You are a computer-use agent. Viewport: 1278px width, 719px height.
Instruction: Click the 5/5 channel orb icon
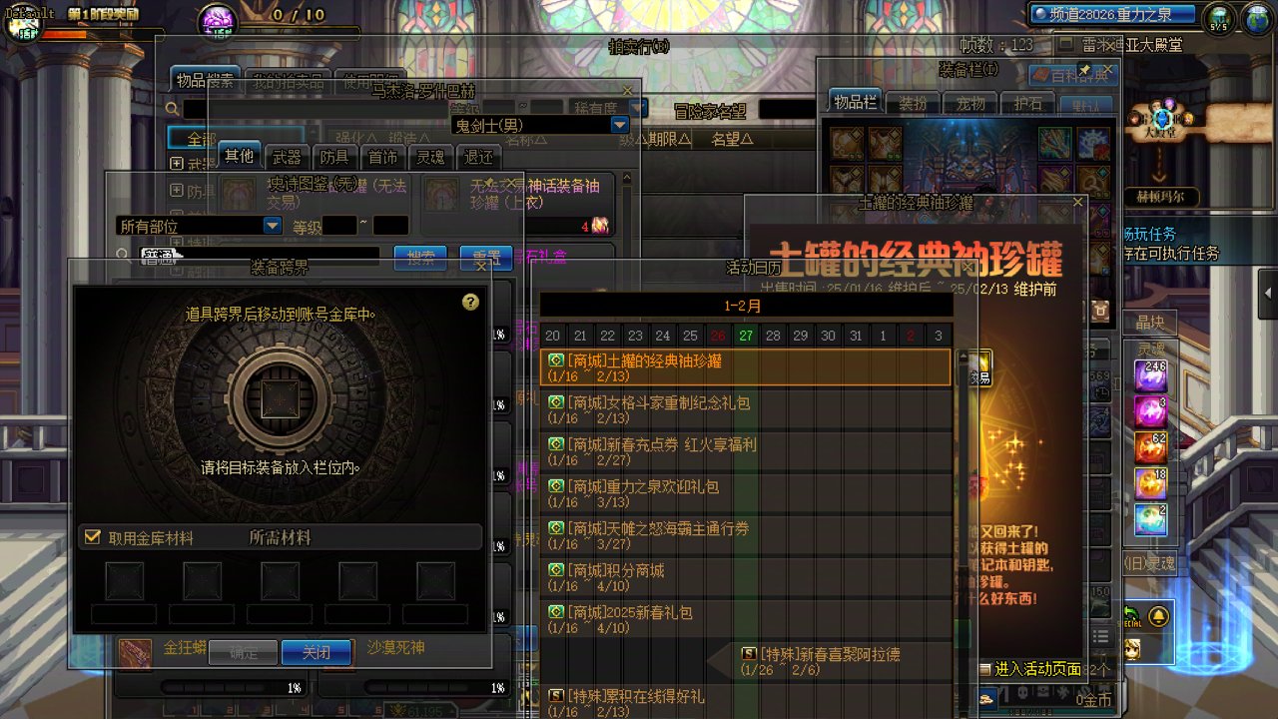[1218, 17]
